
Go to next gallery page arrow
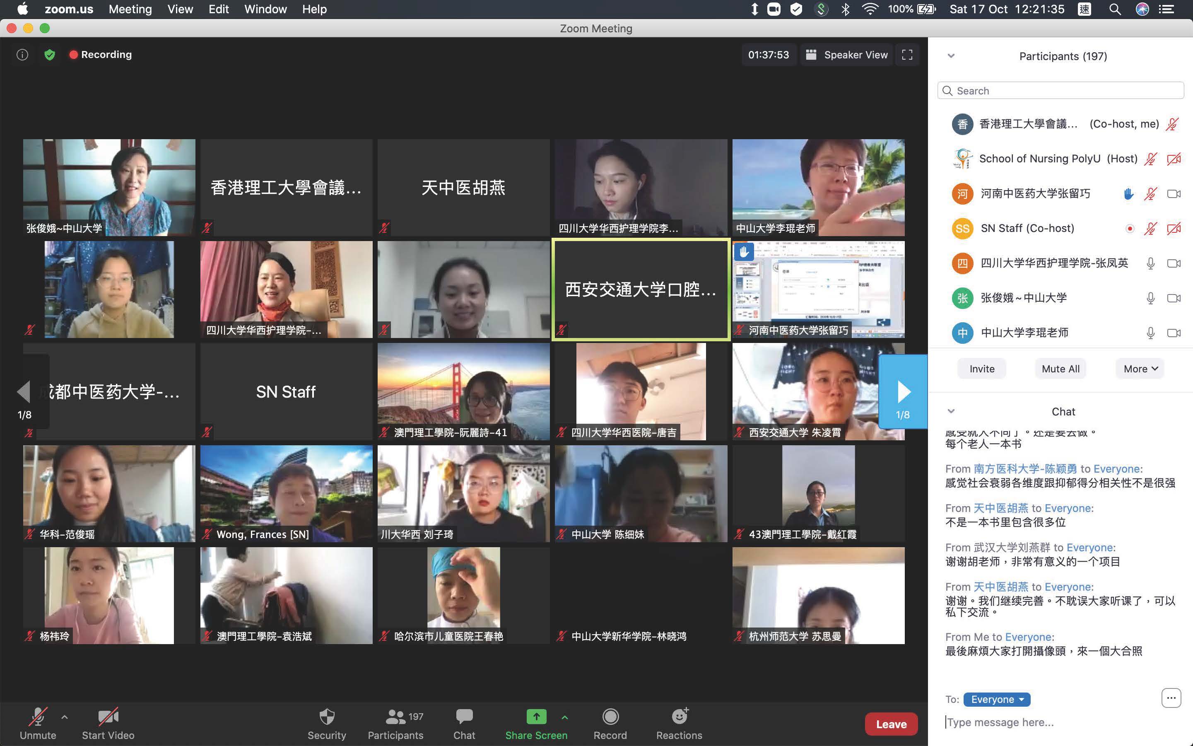(x=903, y=392)
